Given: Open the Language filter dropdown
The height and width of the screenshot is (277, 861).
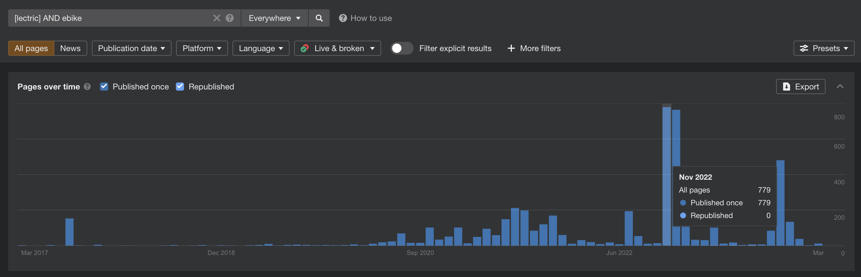Looking at the screenshot, I should [x=261, y=48].
